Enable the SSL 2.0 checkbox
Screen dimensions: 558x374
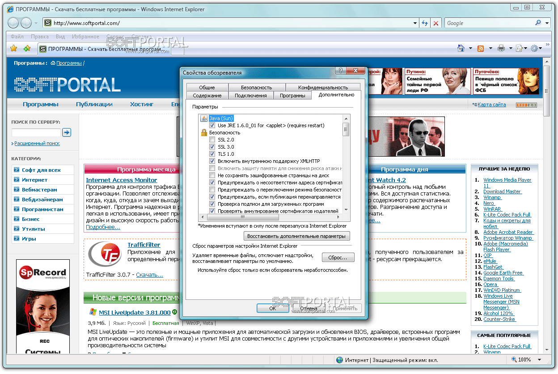[x=212, y=140]
